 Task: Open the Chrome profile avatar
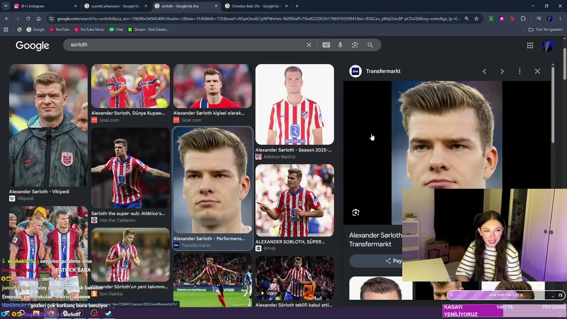coord(549,19)
